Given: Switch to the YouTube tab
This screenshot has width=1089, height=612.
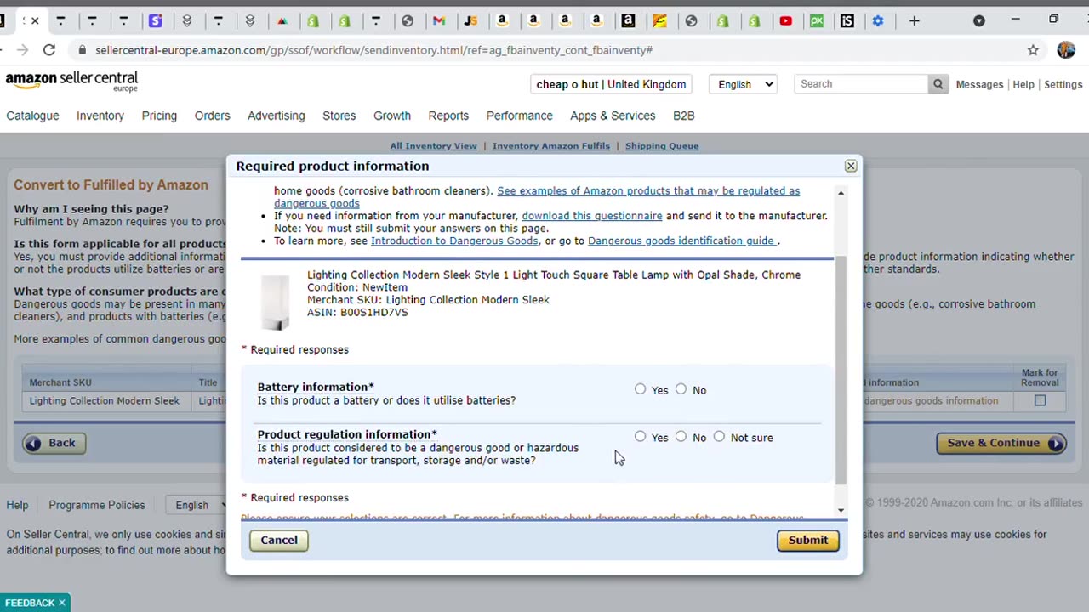Looking at the screenshot, I should (785, 20).
